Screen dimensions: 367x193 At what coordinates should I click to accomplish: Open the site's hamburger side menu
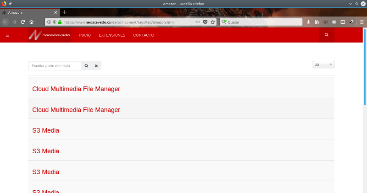tap(7, 35)
